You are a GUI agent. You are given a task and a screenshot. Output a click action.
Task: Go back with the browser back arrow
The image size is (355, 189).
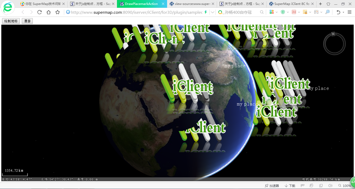[x=23, y=12]
